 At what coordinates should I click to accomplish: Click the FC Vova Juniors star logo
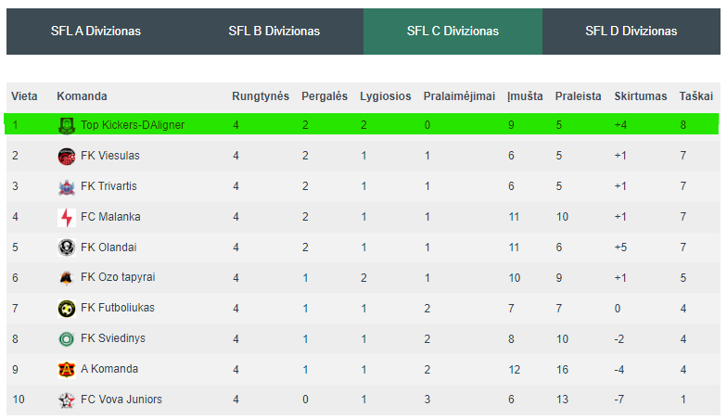click(x=67, y=400)
